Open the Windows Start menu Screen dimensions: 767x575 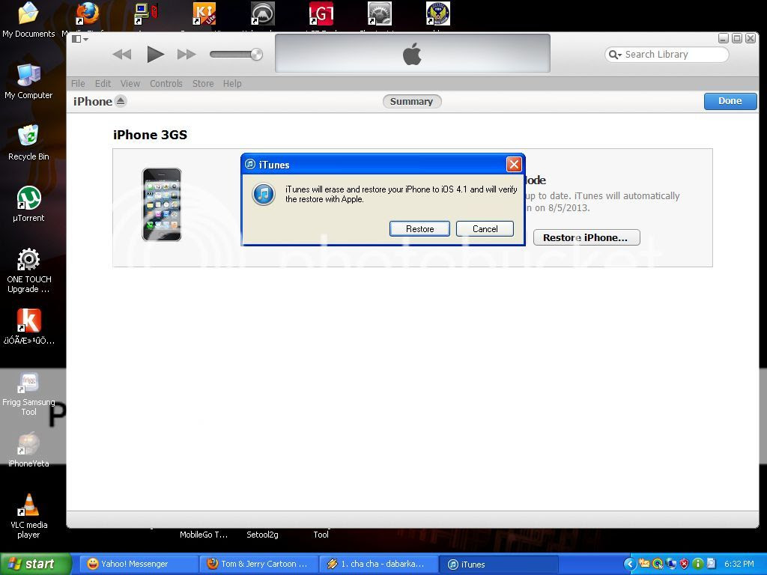pos(35,564)
